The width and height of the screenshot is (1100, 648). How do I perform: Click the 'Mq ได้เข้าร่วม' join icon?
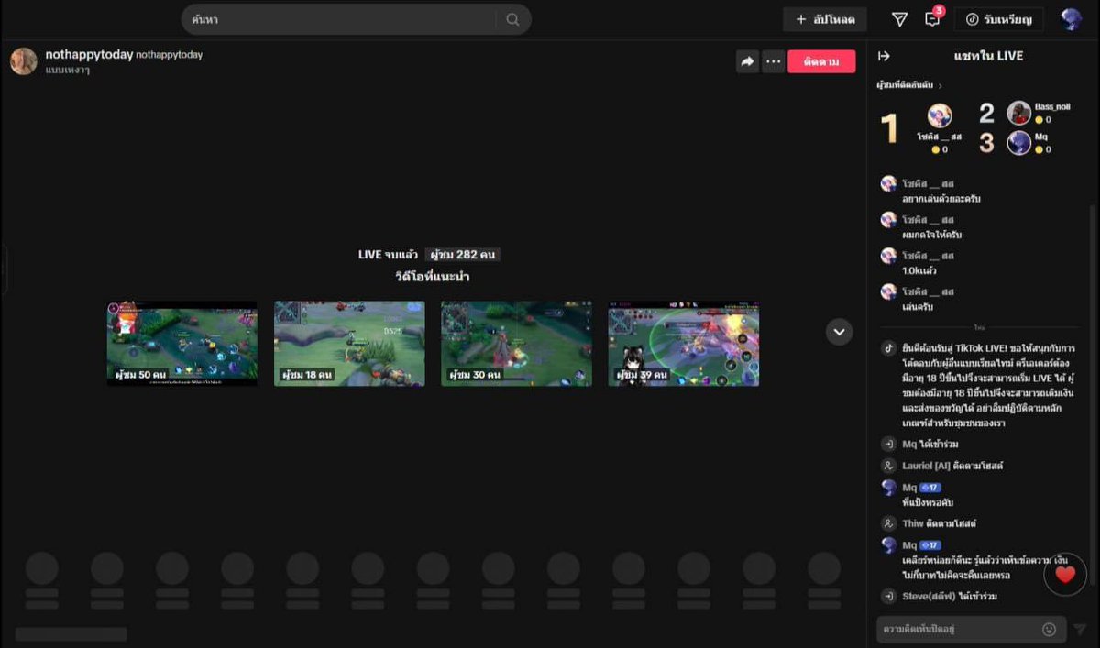888,444
